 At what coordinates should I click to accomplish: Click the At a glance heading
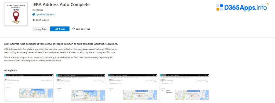(x=10, y=70)
